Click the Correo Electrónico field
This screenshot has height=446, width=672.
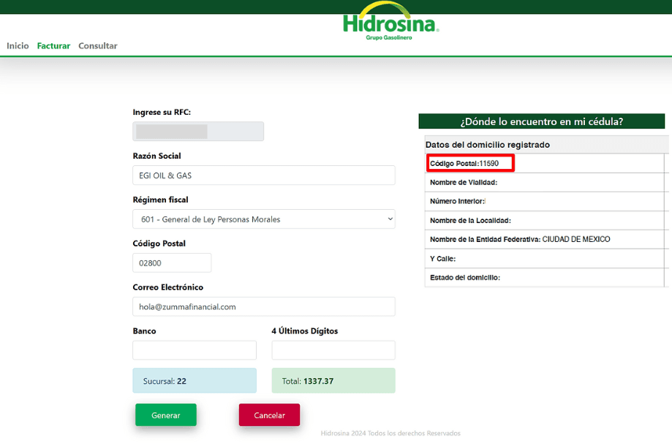264,307
